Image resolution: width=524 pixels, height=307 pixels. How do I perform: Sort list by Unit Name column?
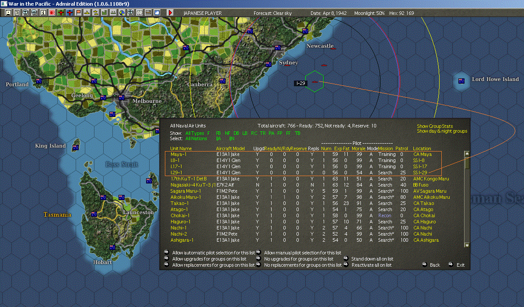pyautogui.click(x=181, y=148)
